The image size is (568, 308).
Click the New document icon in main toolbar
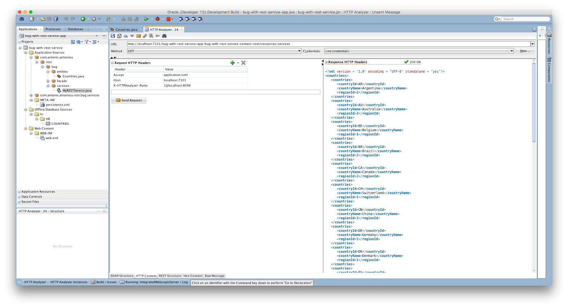[32, 19]
